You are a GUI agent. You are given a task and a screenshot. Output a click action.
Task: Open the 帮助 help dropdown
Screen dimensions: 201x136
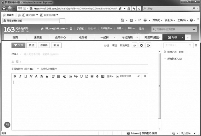coord(131,28)
